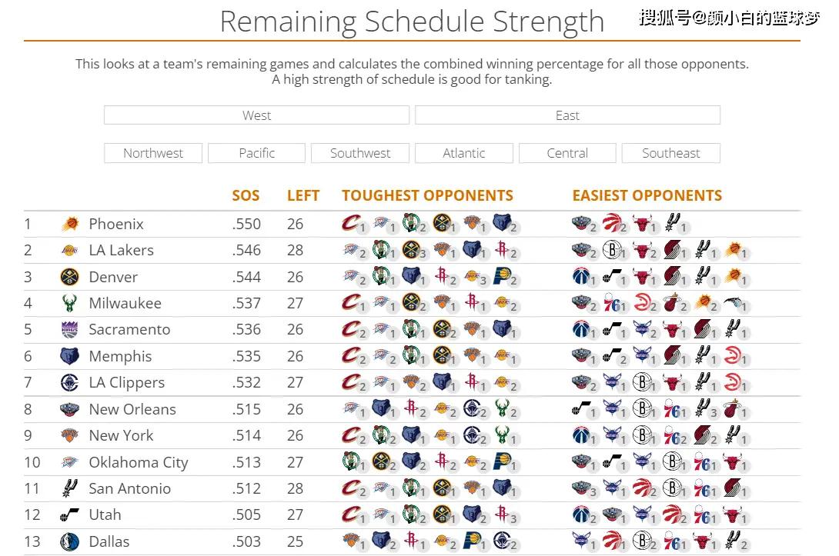Click the Dallas Mavericks team logo

pyautogui.click(x=69, y=541)
